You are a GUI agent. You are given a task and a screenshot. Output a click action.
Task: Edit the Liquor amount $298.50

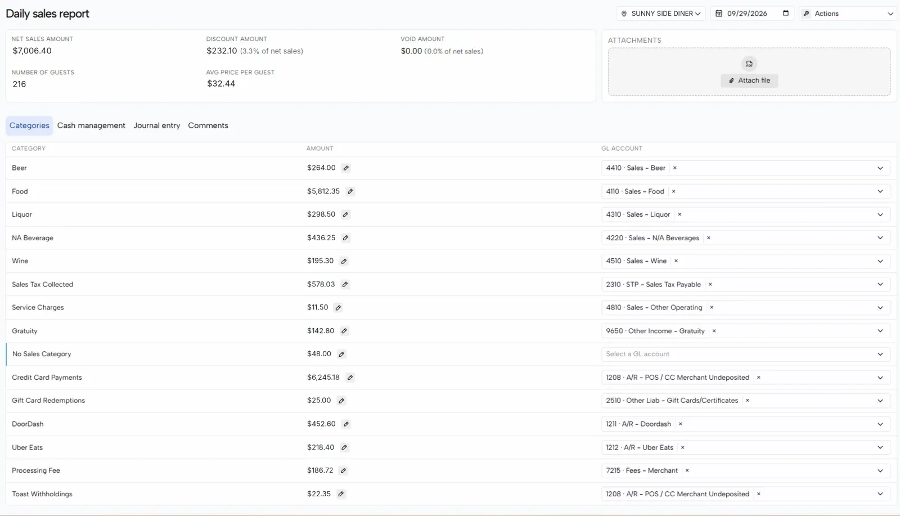345,214
